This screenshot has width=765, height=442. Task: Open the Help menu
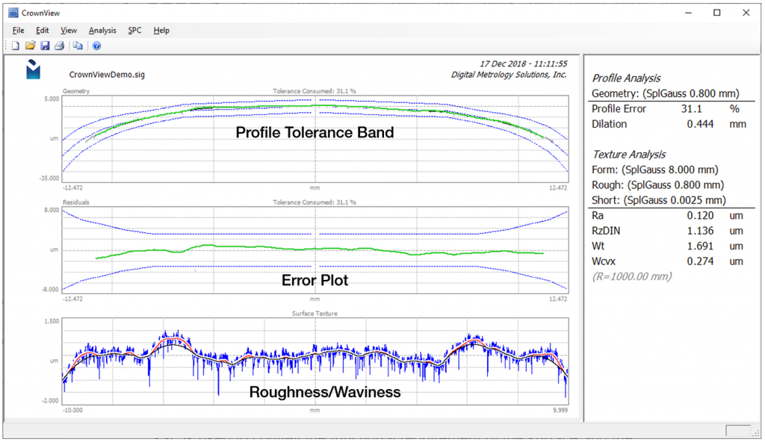(x=161, y=30)
